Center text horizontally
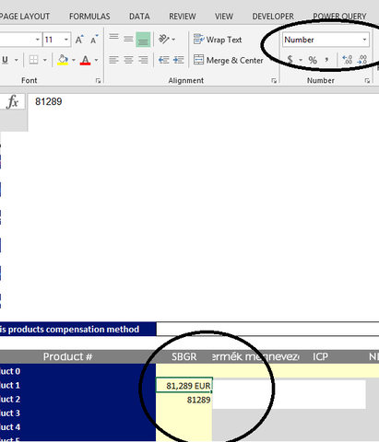 (128, 60)
